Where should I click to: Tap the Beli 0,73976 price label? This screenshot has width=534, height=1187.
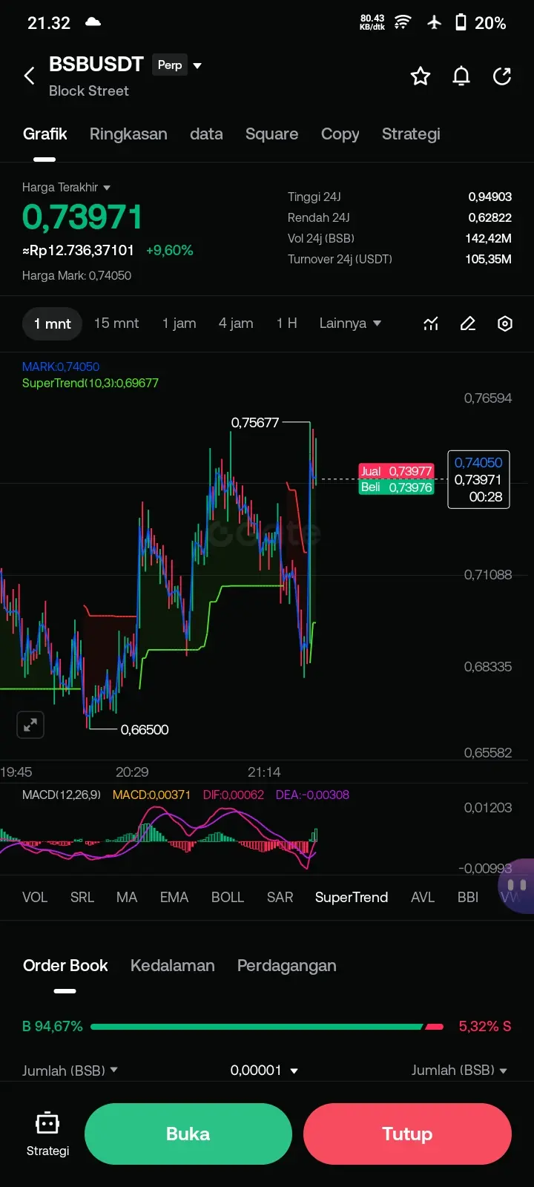[x=396, y=487]
